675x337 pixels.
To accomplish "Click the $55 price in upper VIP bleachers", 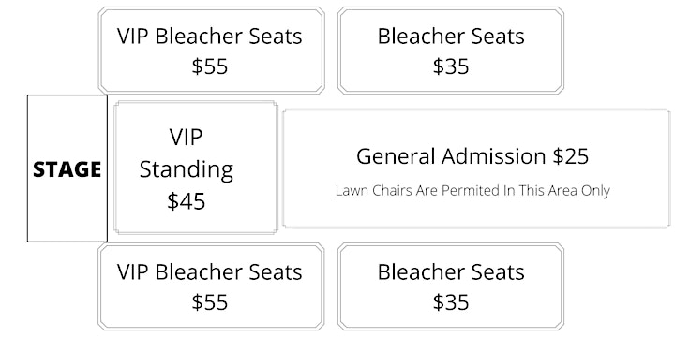I will pyautogui.click(x=210, y=66).
